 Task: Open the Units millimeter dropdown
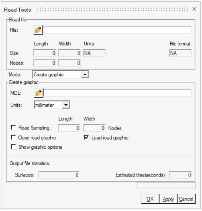click(x=52, y=105)
